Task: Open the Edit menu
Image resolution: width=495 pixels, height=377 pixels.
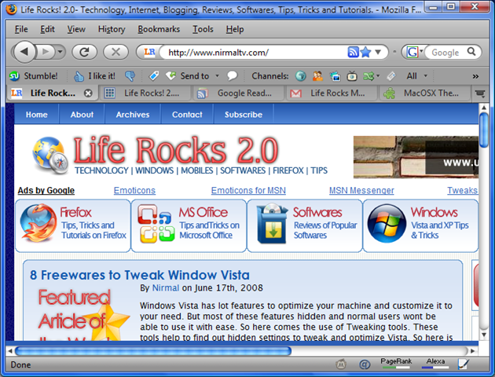Action: [47, 29]
